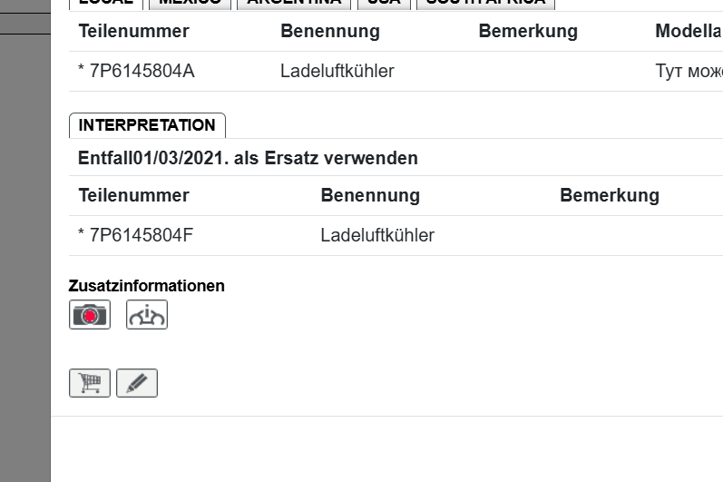The width and height of the screenshot is (723, 482).
Task: Choose the LOCAL tab
Action: pyautogui.click(x=105, y=3)
